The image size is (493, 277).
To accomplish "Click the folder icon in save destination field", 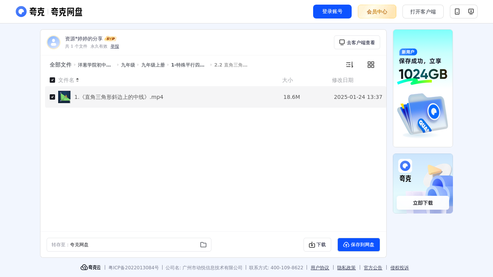I will pos(203,245).
